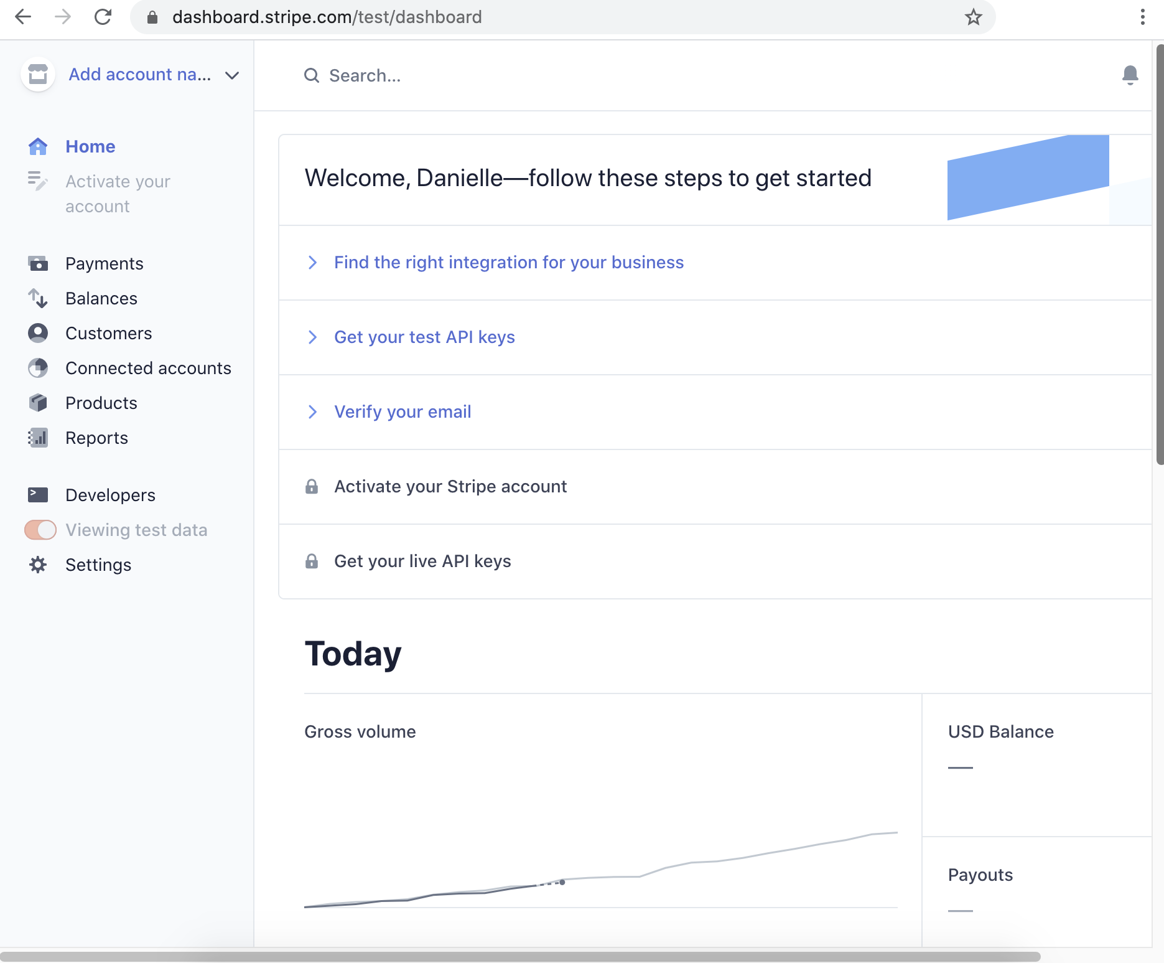This screenshot has height=963, width=1164.
Task: Click the Gross volume label
Action: coord(360,731)
